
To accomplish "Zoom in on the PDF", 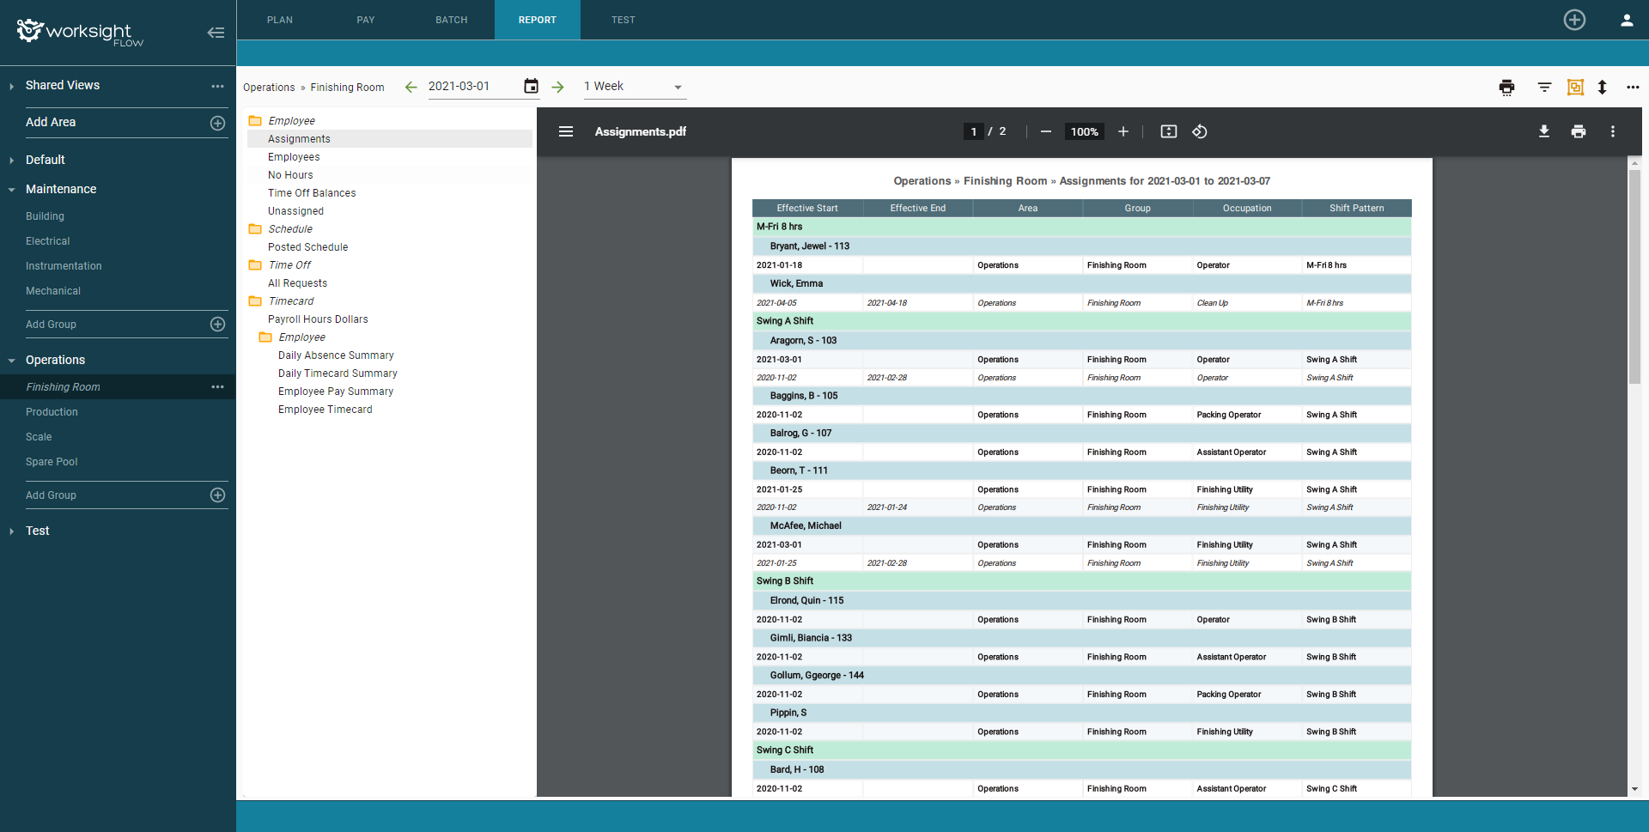I will point(1123,131).
